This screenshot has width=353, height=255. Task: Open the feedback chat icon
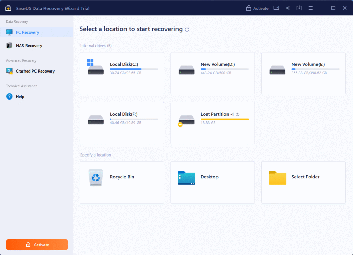(276, 8)
